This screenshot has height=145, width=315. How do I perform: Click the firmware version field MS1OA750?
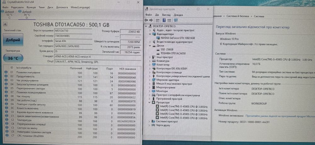tap(73, 31)
